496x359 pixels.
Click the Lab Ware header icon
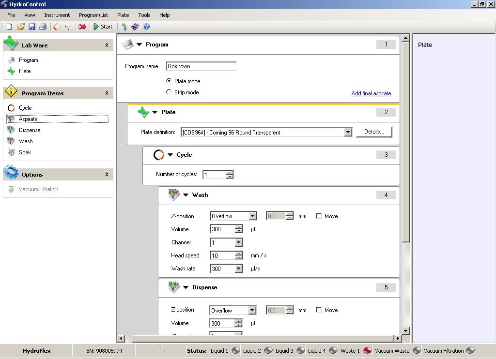click(11, 43)
